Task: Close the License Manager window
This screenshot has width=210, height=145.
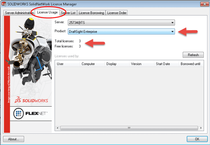Action: pyautogui.click(x=203, y=4)
